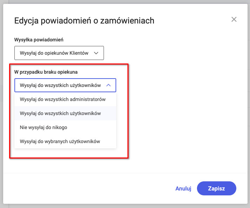
Task: Click the "W przypadku braku opiekuna" label
Action: coord(46,72)
